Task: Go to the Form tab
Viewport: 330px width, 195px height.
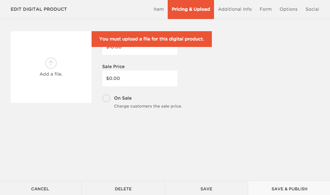Action: tap(266, 9)
